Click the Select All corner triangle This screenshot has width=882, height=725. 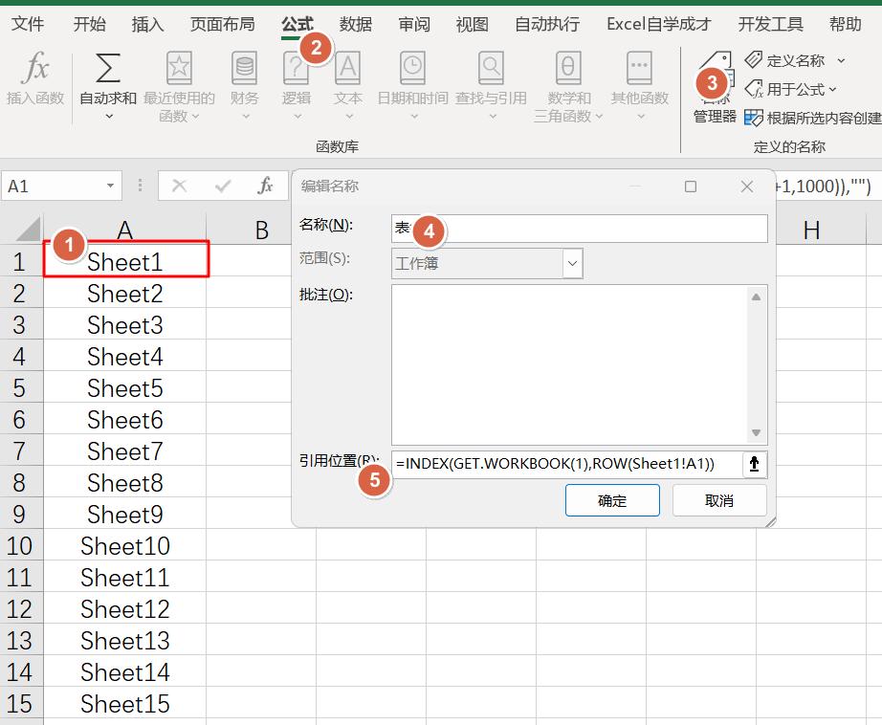27,230
